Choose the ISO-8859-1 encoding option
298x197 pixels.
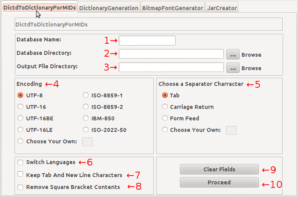(86, 95)
